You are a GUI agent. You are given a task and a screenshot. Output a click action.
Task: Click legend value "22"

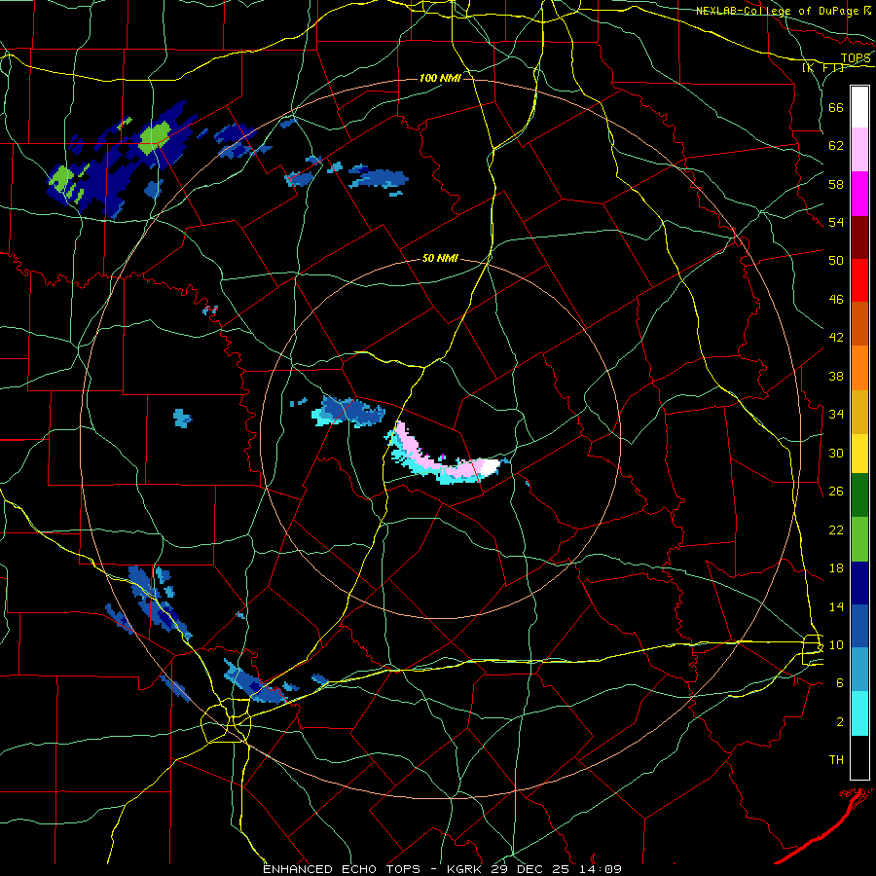coord(836,529)
